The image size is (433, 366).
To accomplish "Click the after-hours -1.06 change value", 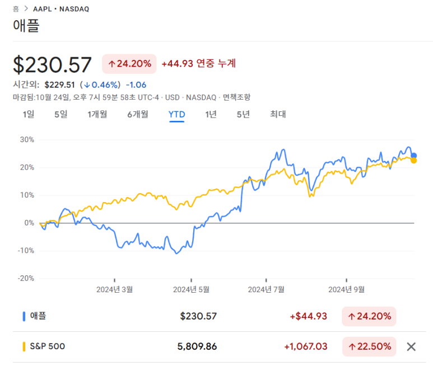I will pos(136,85).
